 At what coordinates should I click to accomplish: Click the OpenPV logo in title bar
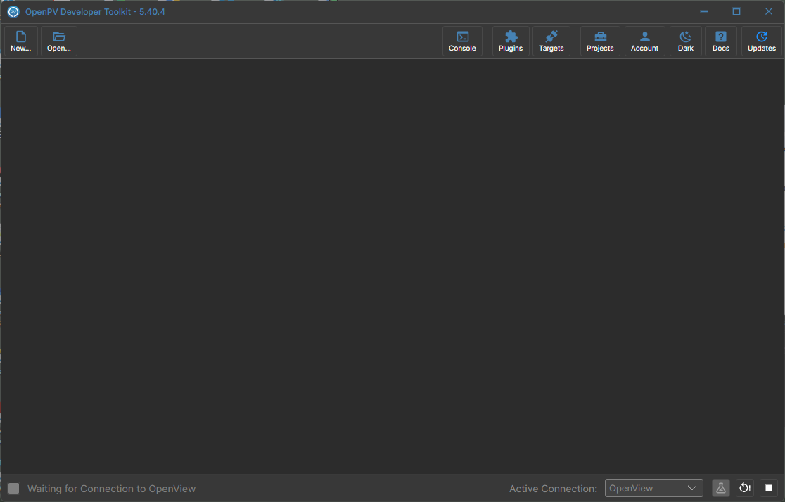(13, 11)
